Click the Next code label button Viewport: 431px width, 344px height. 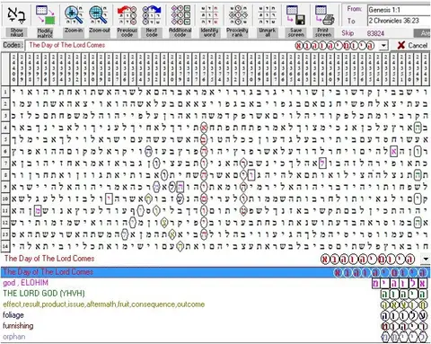coord(152,32)
